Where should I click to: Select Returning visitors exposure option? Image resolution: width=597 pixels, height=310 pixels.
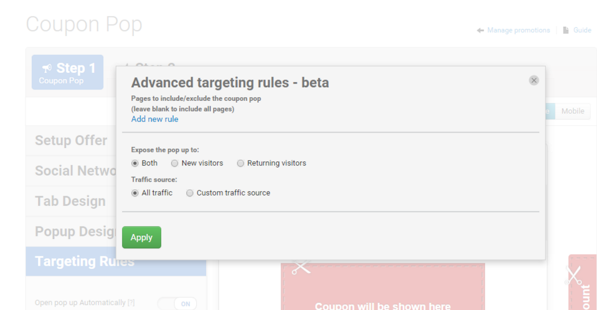pyautogui.click(x=240, y=163)
